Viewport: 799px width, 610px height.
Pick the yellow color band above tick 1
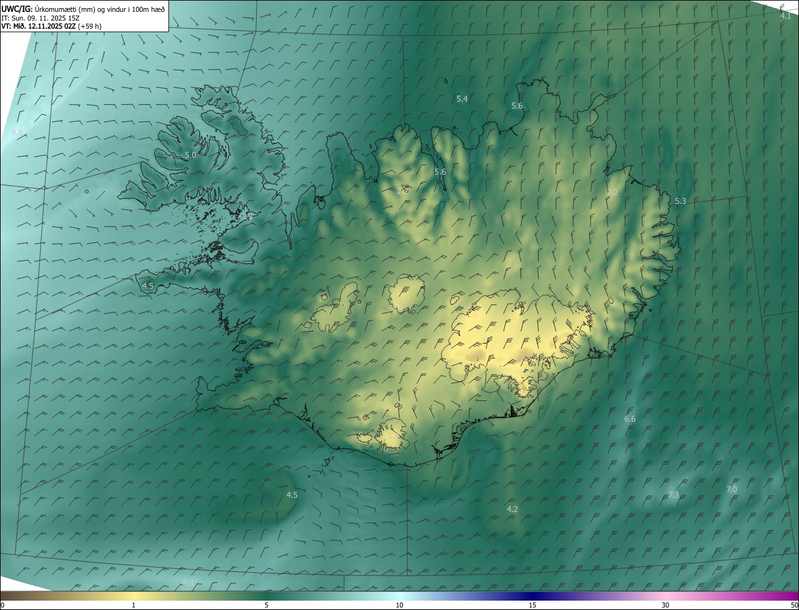pyautogui.click(x=134, y=596)
